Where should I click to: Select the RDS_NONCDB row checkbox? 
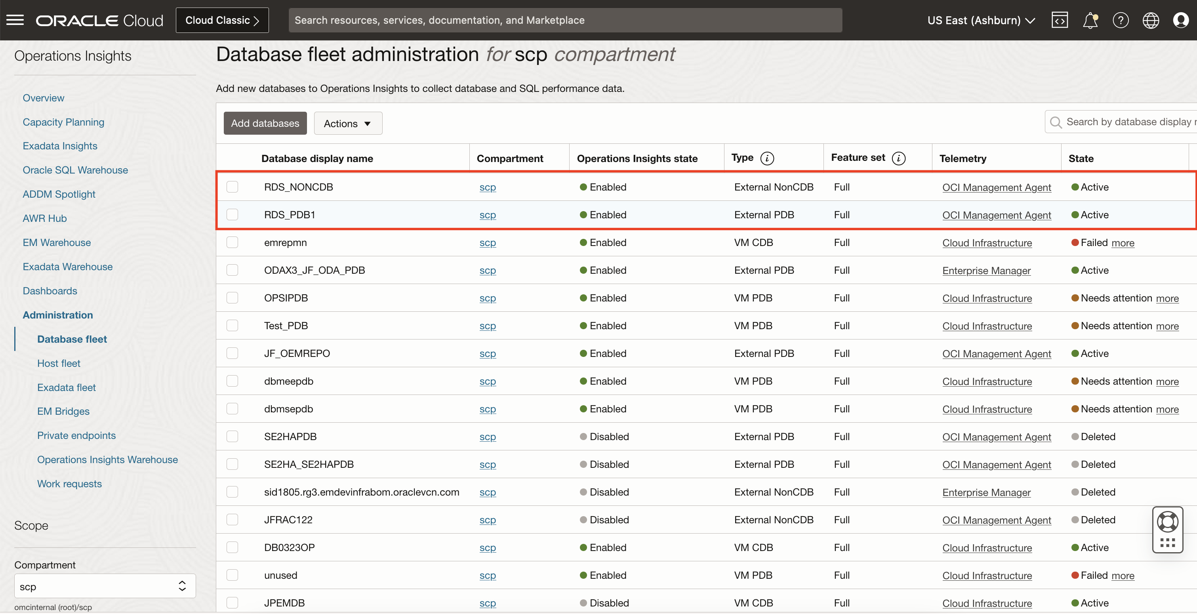tap(233, 187)
